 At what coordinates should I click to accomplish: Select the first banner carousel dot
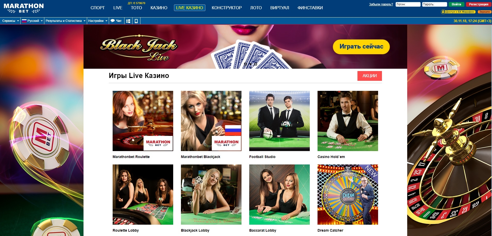245,64
